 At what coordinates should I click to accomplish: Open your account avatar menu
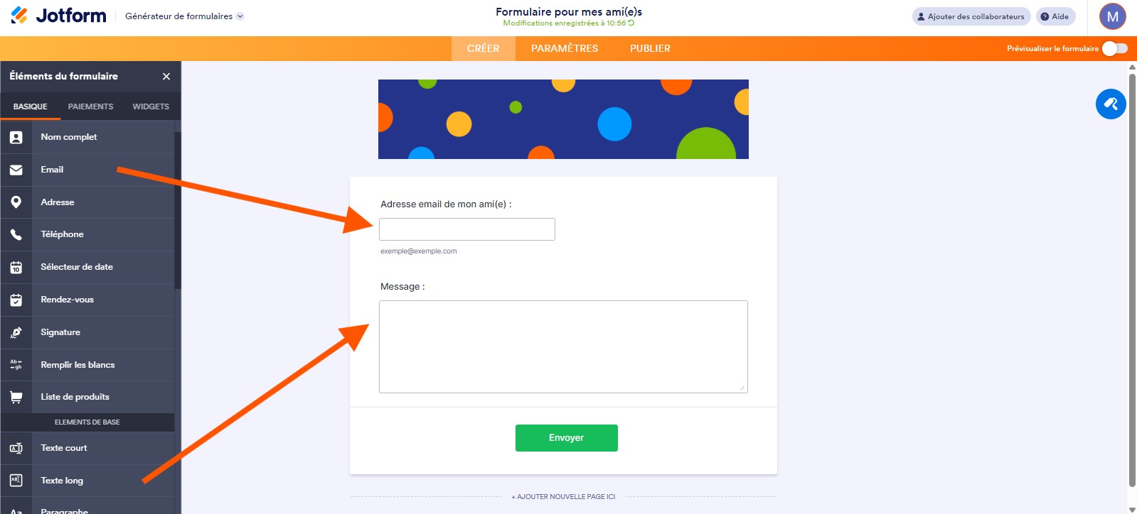[1112, 16]
